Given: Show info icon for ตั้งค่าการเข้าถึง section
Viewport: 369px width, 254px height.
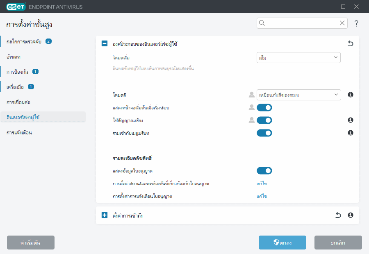Looking at the screenshot, I should click(351, 215).
